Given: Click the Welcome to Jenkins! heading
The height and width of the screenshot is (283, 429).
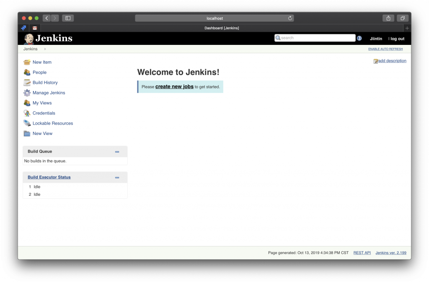Looking at the screenshot, I should coord(178,72).
